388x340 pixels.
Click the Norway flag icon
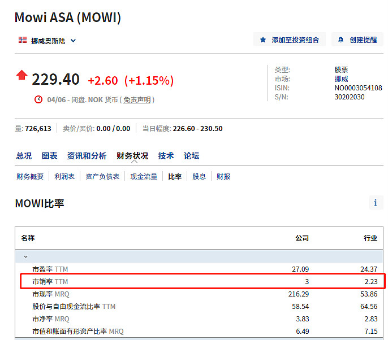coord(23,40)
